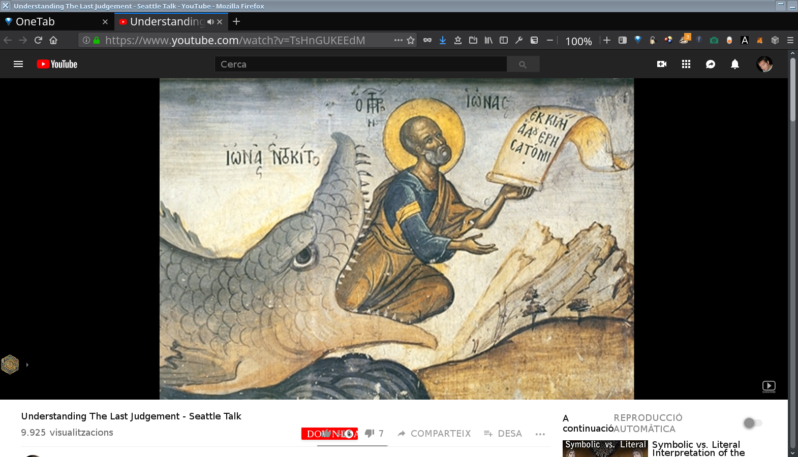
Task: Click the Facebook container extension icon
Action: (x=699, y=40)
